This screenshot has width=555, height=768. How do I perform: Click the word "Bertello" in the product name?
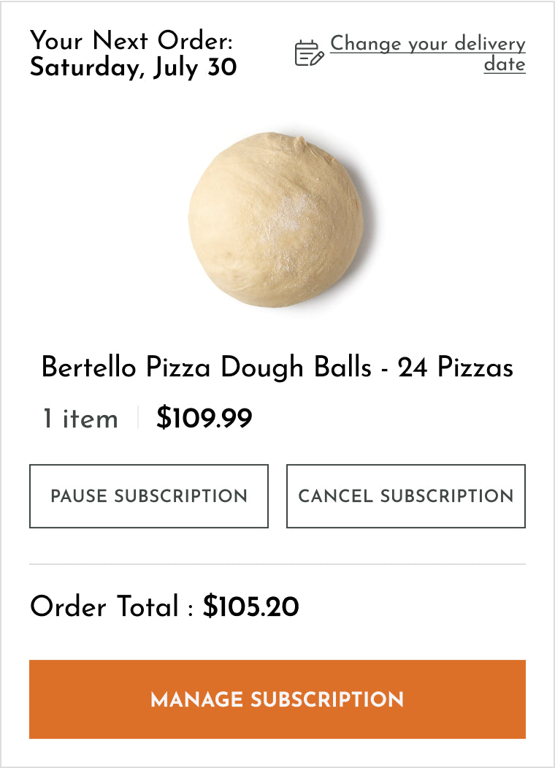click(x=88, y=367)
